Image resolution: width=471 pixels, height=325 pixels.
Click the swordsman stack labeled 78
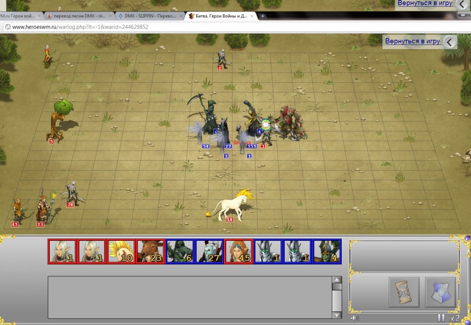pyautogui.click(x=72, y=193)
